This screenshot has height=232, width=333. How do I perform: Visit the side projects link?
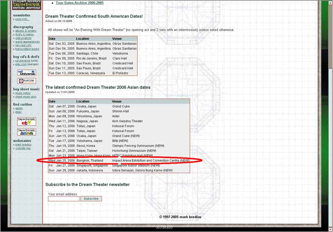tap(23, 38)
